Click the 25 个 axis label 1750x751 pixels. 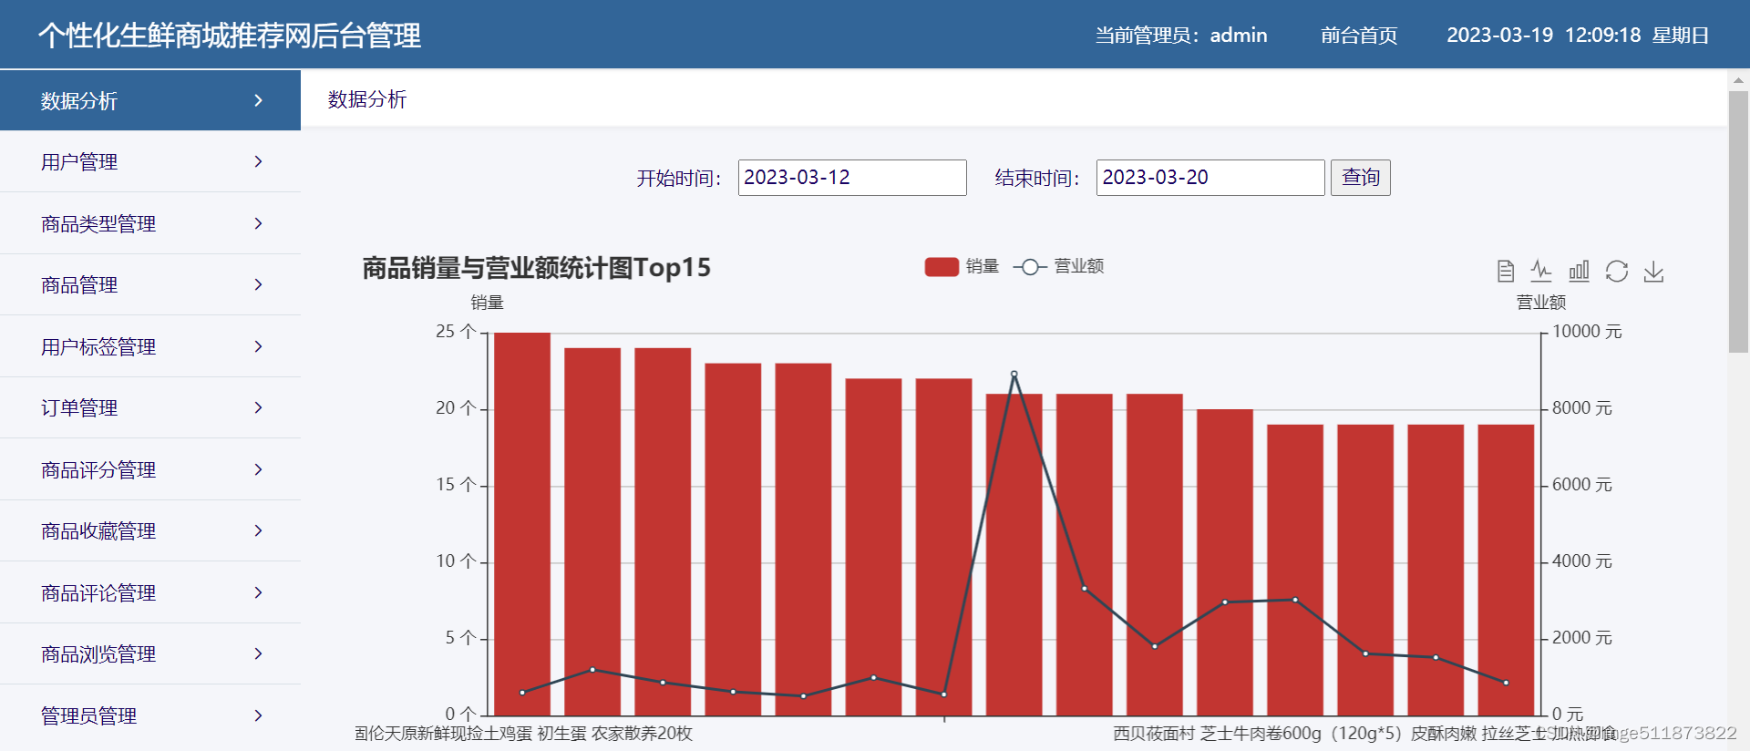click(x=456, y=332)
